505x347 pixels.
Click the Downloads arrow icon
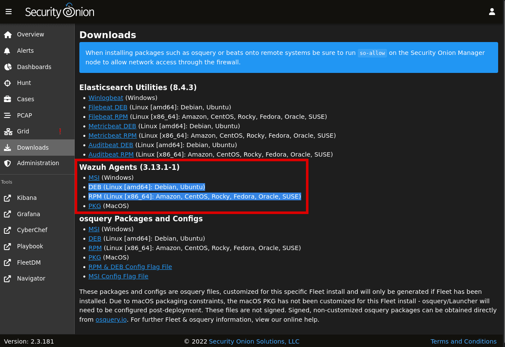click(7, 148)
